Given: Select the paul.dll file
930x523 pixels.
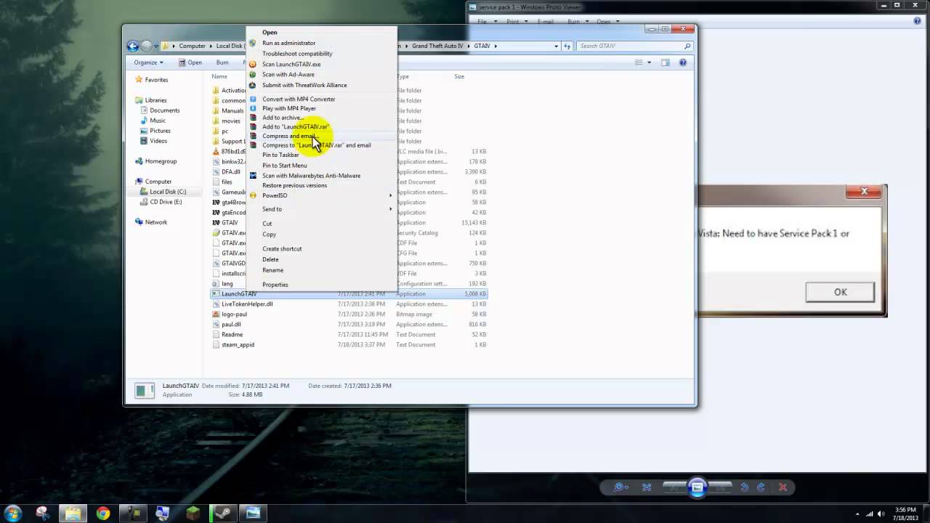Looking at the screenshot, I should [231, 325].
